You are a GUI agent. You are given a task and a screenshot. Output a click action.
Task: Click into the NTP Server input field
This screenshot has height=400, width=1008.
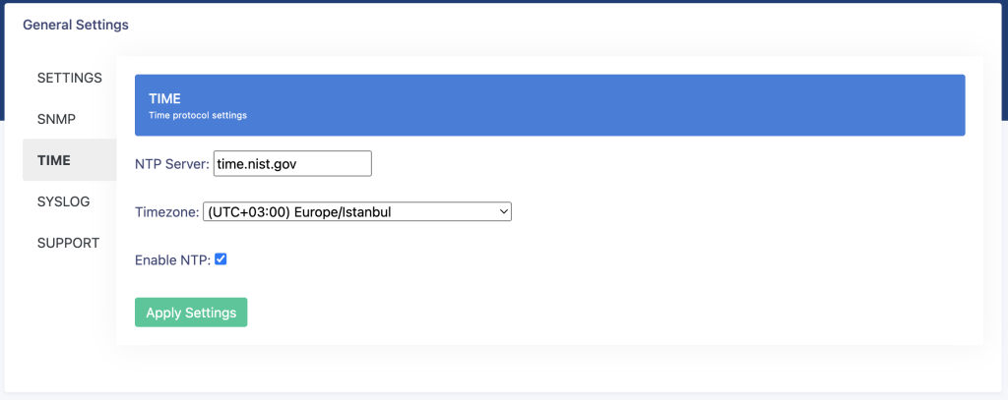292,164
